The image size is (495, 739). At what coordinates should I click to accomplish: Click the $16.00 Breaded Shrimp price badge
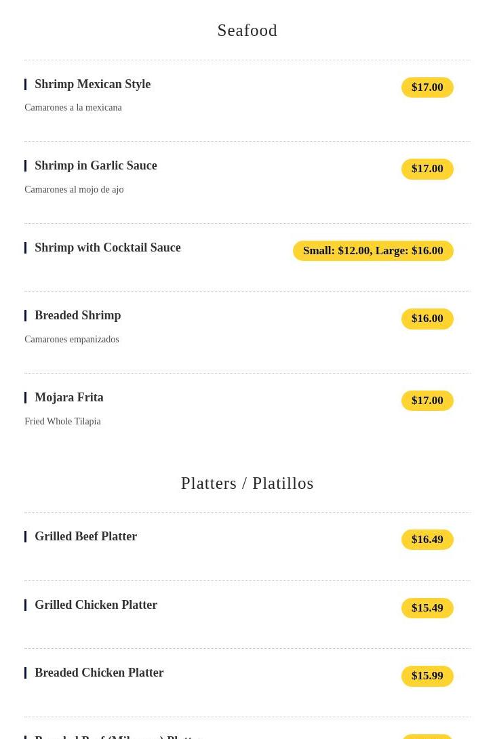[x=427, y=319]
